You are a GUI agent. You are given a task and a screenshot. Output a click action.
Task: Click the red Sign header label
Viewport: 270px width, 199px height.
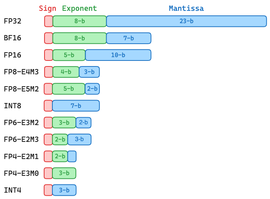click(47, 9)
